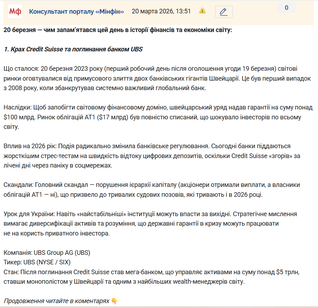Click the Мф Minfin avatar logo
Viewport: 318px width, 308px height.
(15, 11)
